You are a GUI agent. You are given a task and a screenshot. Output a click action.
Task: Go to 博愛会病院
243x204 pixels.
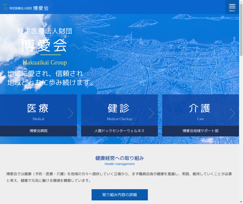38,131
